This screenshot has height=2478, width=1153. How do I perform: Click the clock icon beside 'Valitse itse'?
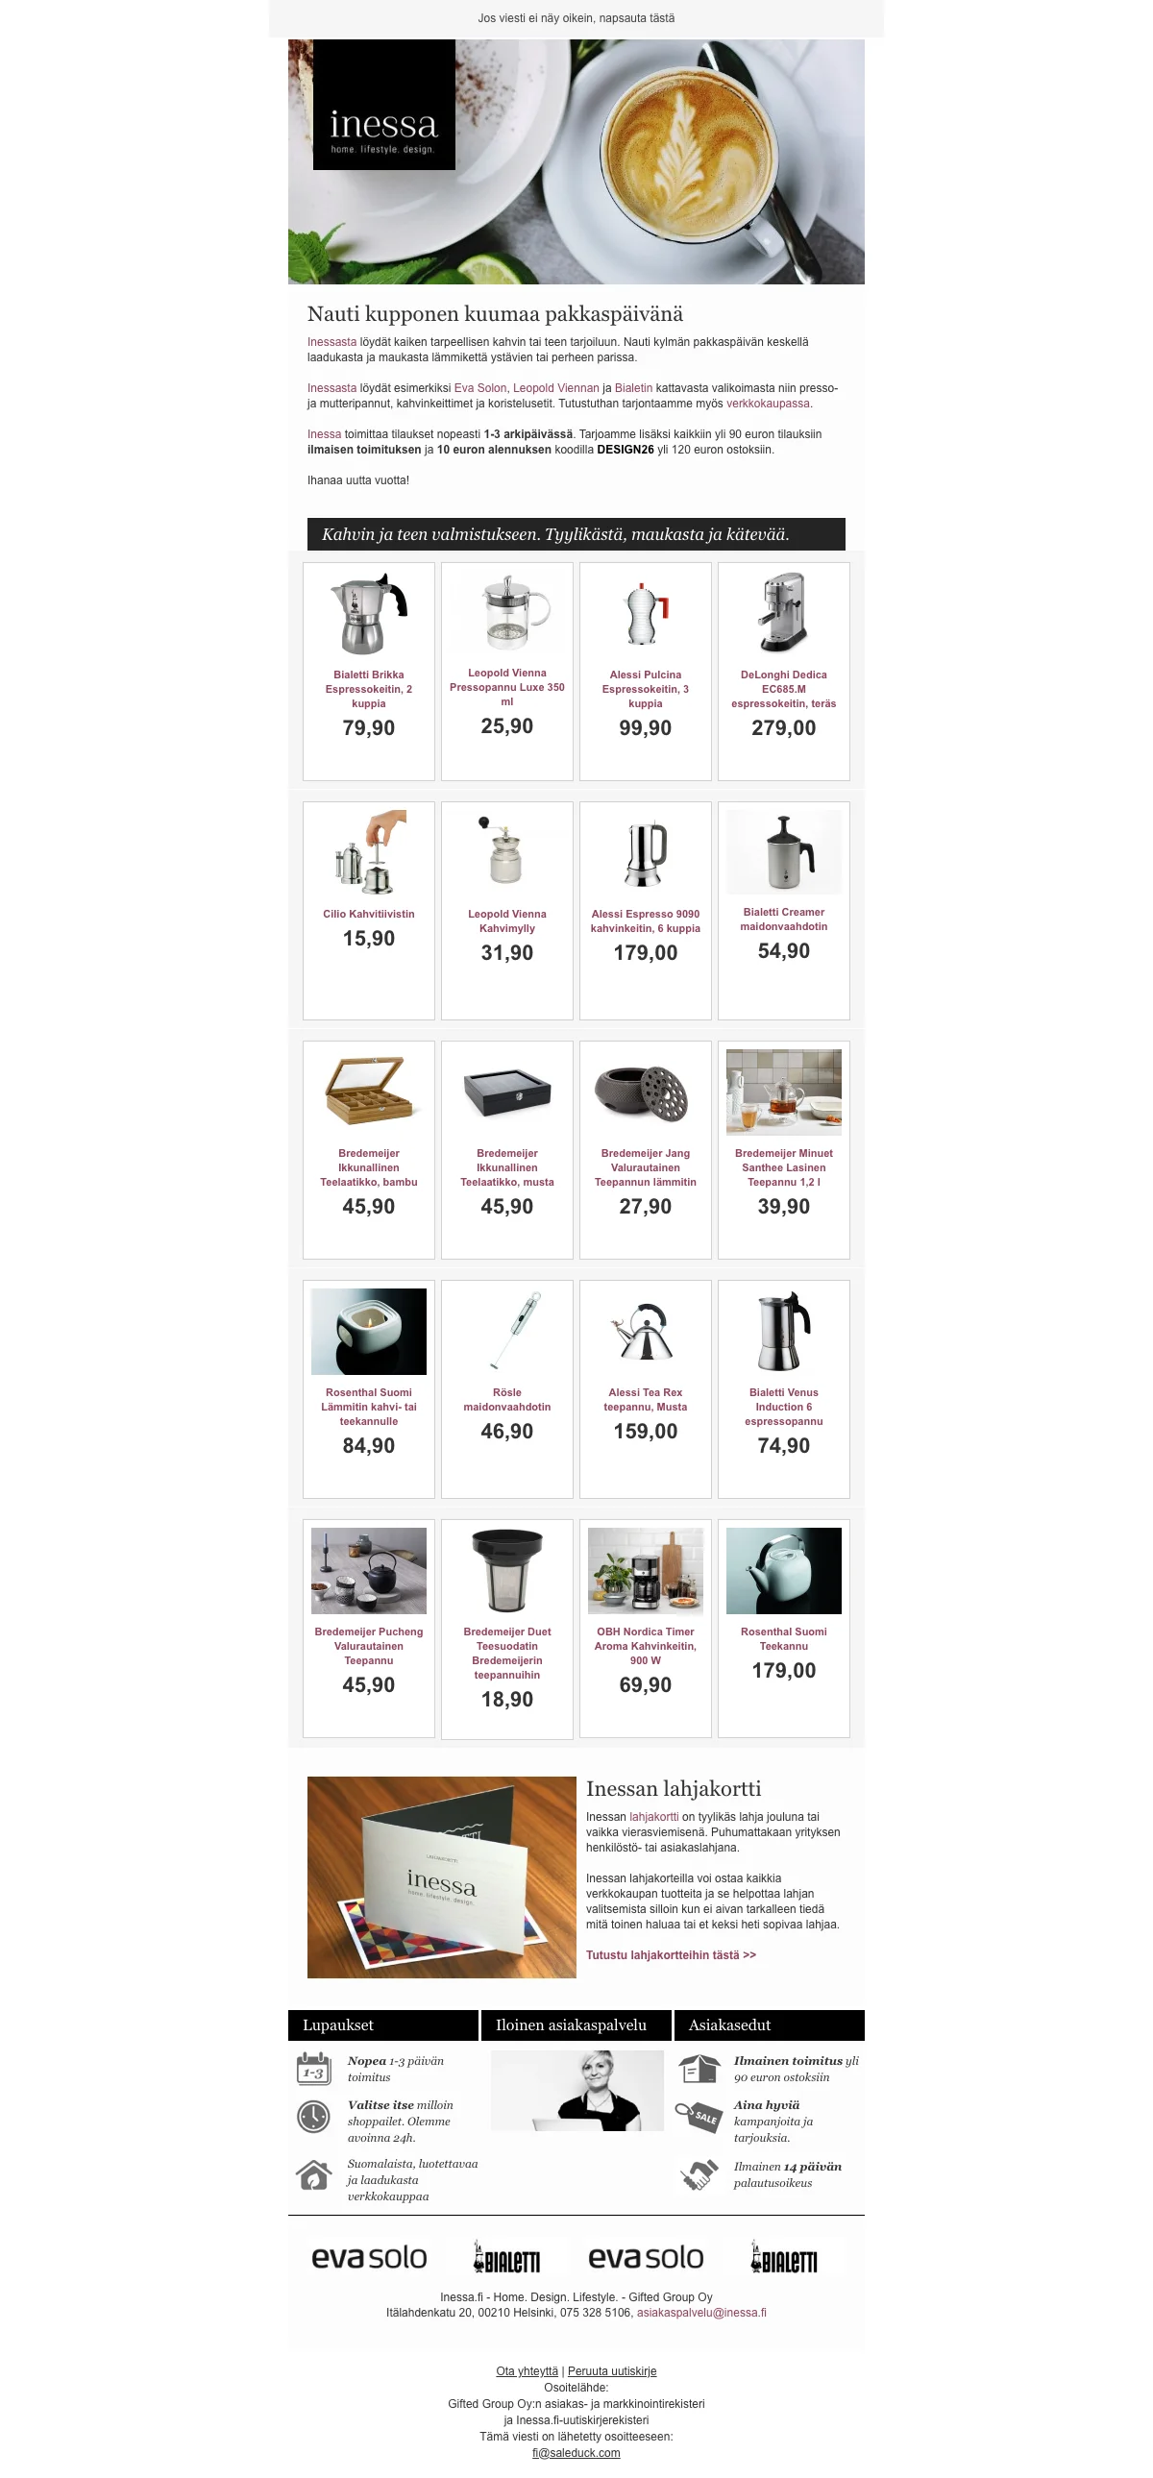coord(313,2118)
